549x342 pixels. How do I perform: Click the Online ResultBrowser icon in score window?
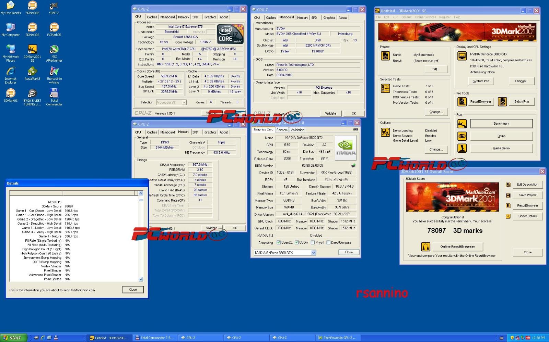pyautogui.click(x=425, y=246)
